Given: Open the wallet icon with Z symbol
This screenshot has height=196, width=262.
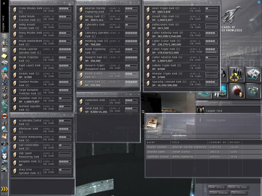Looking at the screenshot, I should (5, 103).
